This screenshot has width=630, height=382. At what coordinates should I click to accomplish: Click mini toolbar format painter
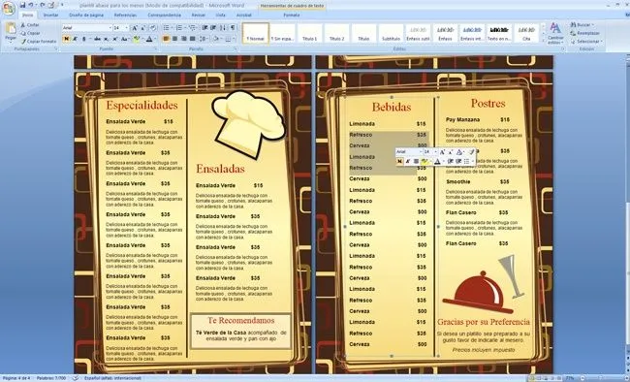coord(472,152)
